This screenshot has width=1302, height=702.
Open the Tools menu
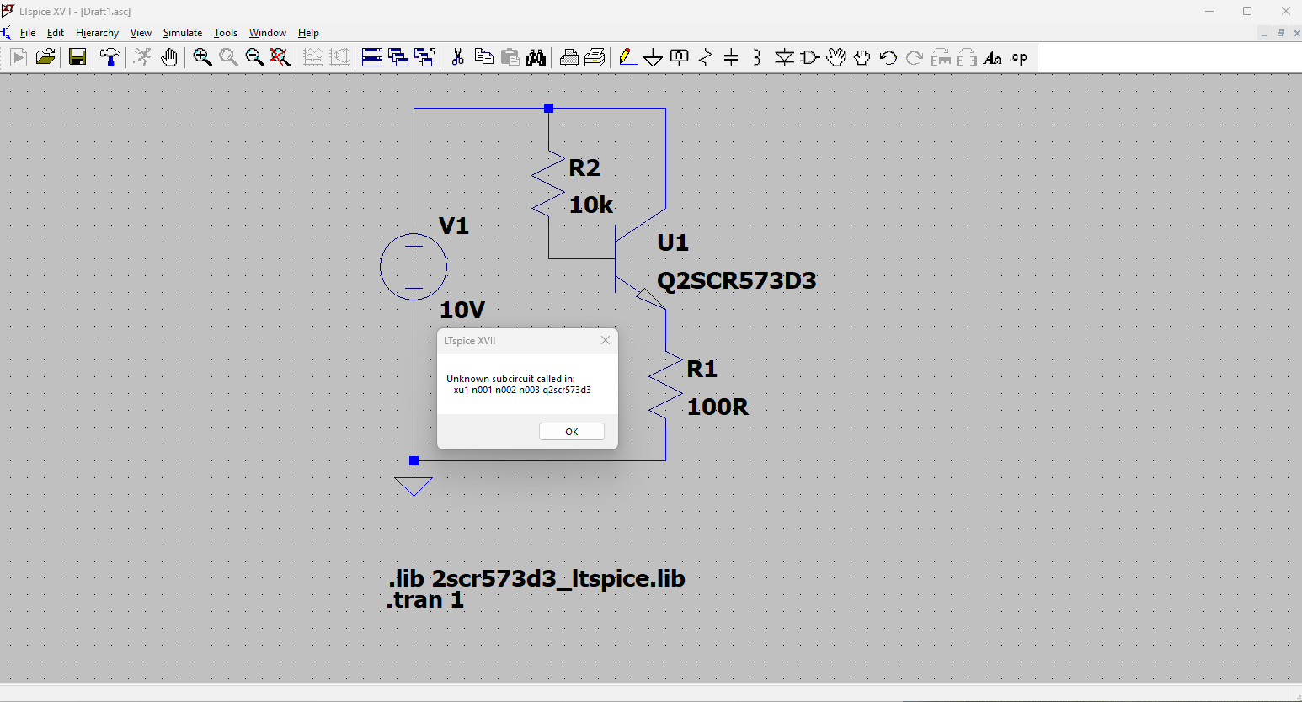tap(226, 33)
